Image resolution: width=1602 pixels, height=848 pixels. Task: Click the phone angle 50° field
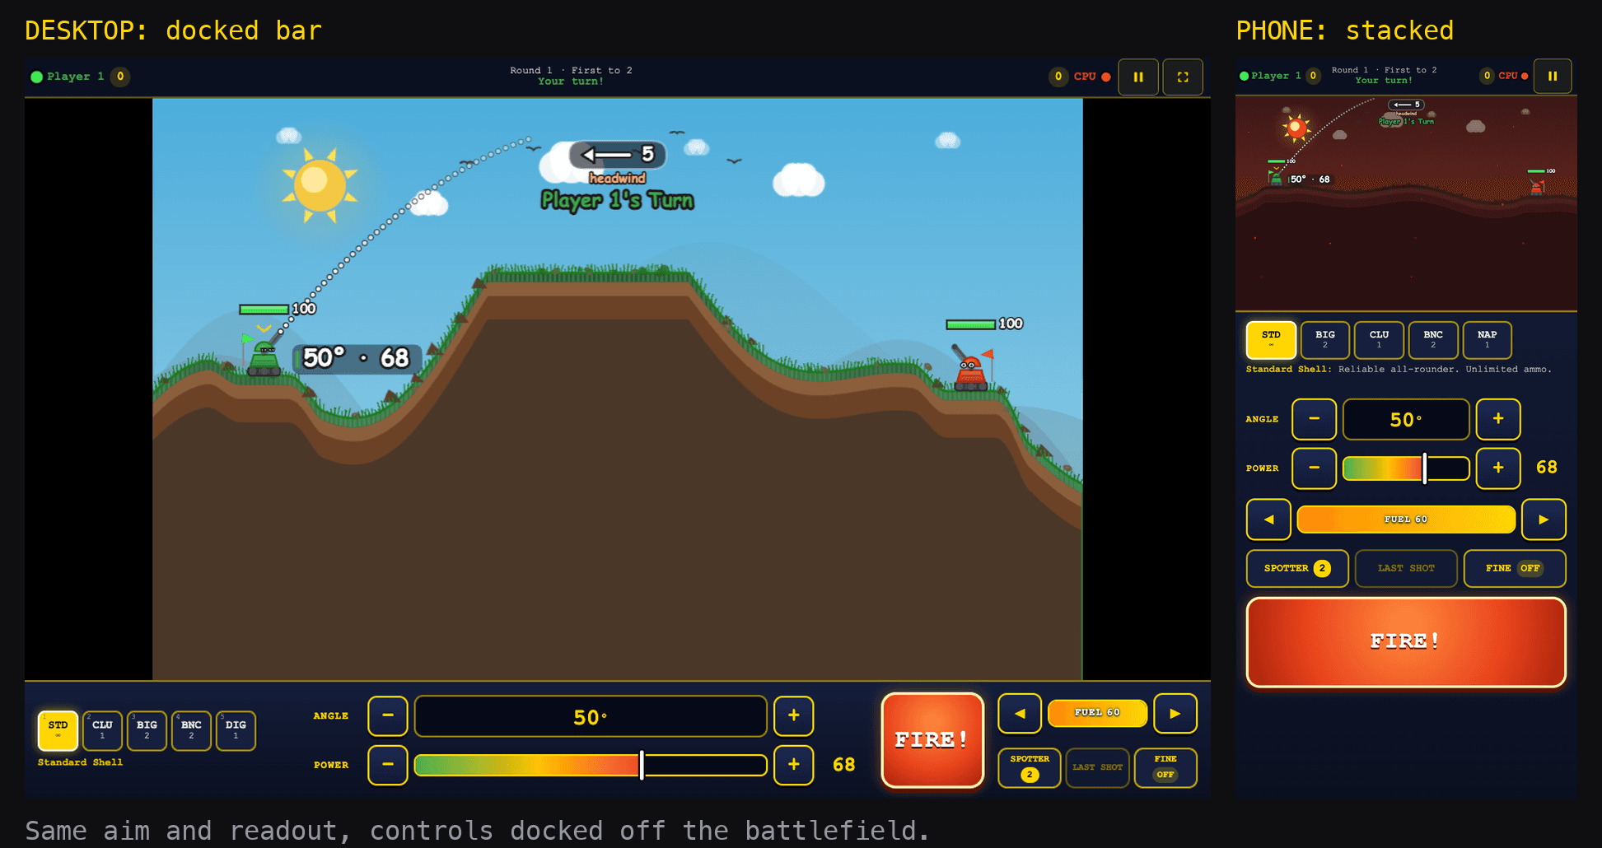(x=1406, y=419)
